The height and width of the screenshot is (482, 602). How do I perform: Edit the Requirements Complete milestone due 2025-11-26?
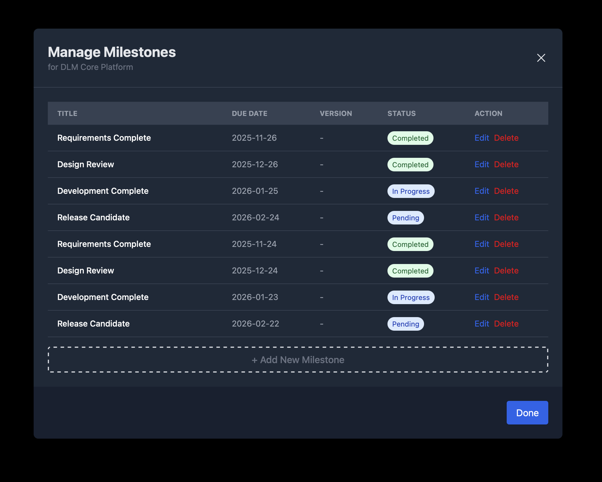[x=482, y=138]
